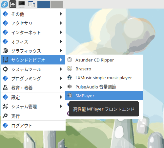This screenshot has height=148, width=164.
Task: Choose 実行 to open run dialog
Action: point(33,116)
